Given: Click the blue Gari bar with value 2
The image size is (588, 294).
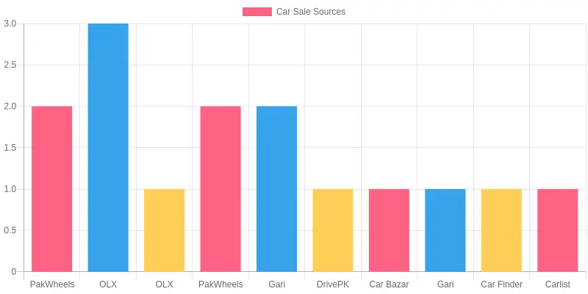Looking at the screenshot, I should pos(277,189).
